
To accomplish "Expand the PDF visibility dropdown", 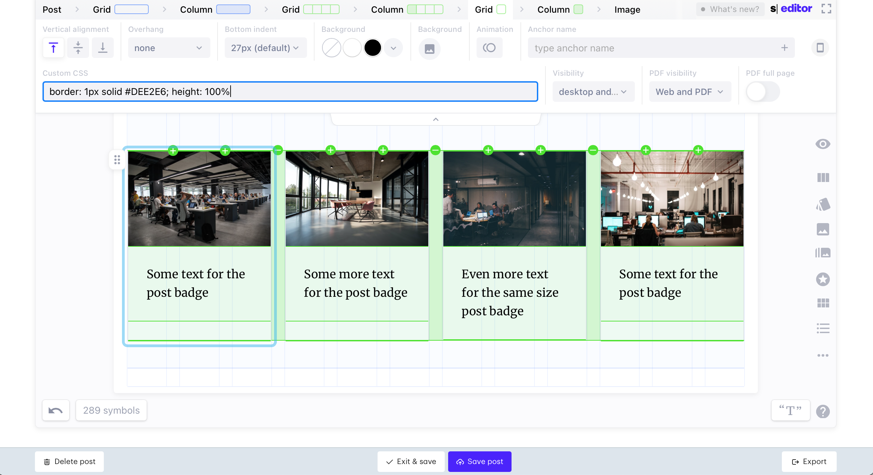I will pos(690,92).
